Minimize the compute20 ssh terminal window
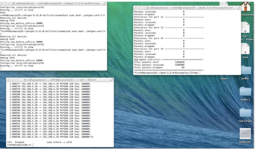Screen dimensions: 255x149 [x=12, y=80]
